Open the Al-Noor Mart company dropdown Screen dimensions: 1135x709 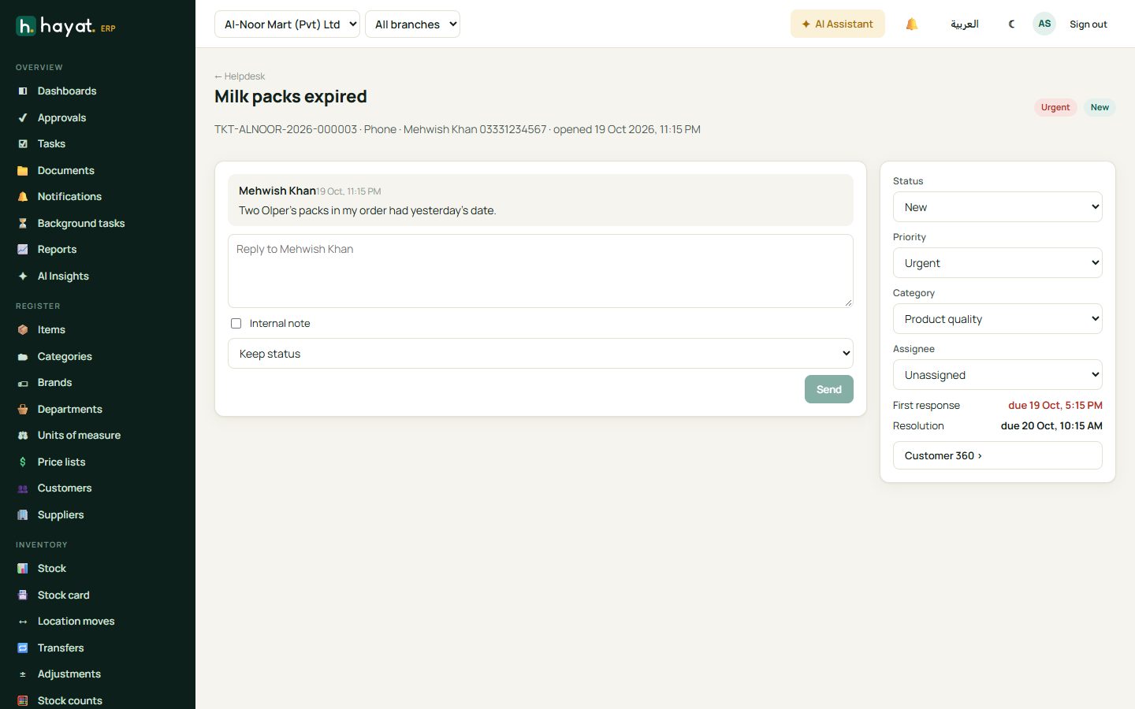tap(287, 24)
